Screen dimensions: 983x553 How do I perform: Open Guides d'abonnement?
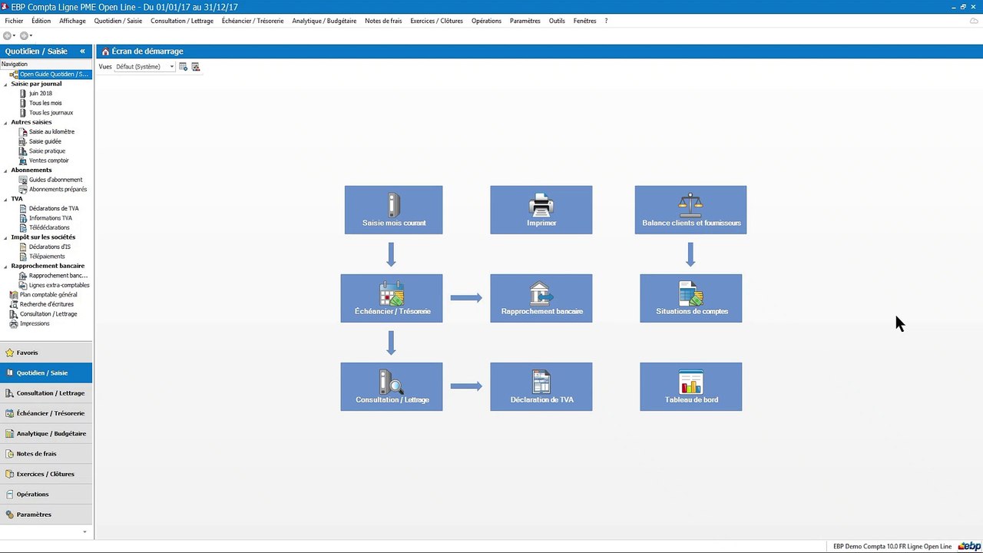pos(55,180)
